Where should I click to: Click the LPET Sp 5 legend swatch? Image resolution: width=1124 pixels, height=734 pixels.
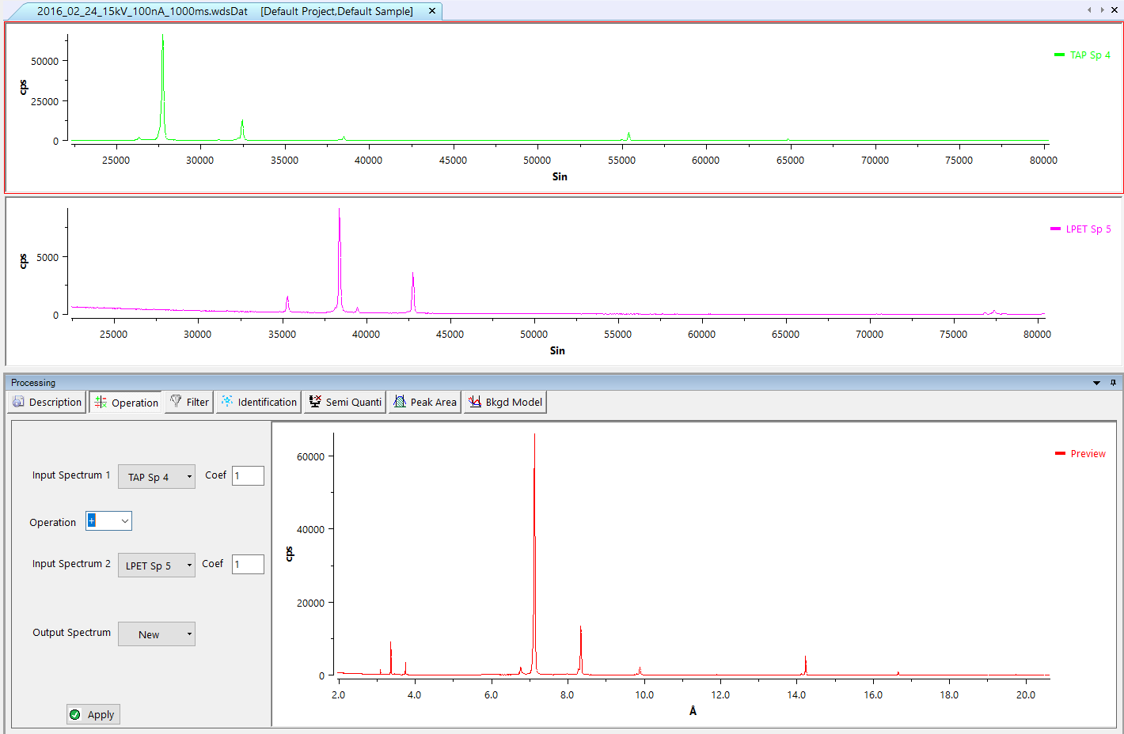click(1055, 229)
